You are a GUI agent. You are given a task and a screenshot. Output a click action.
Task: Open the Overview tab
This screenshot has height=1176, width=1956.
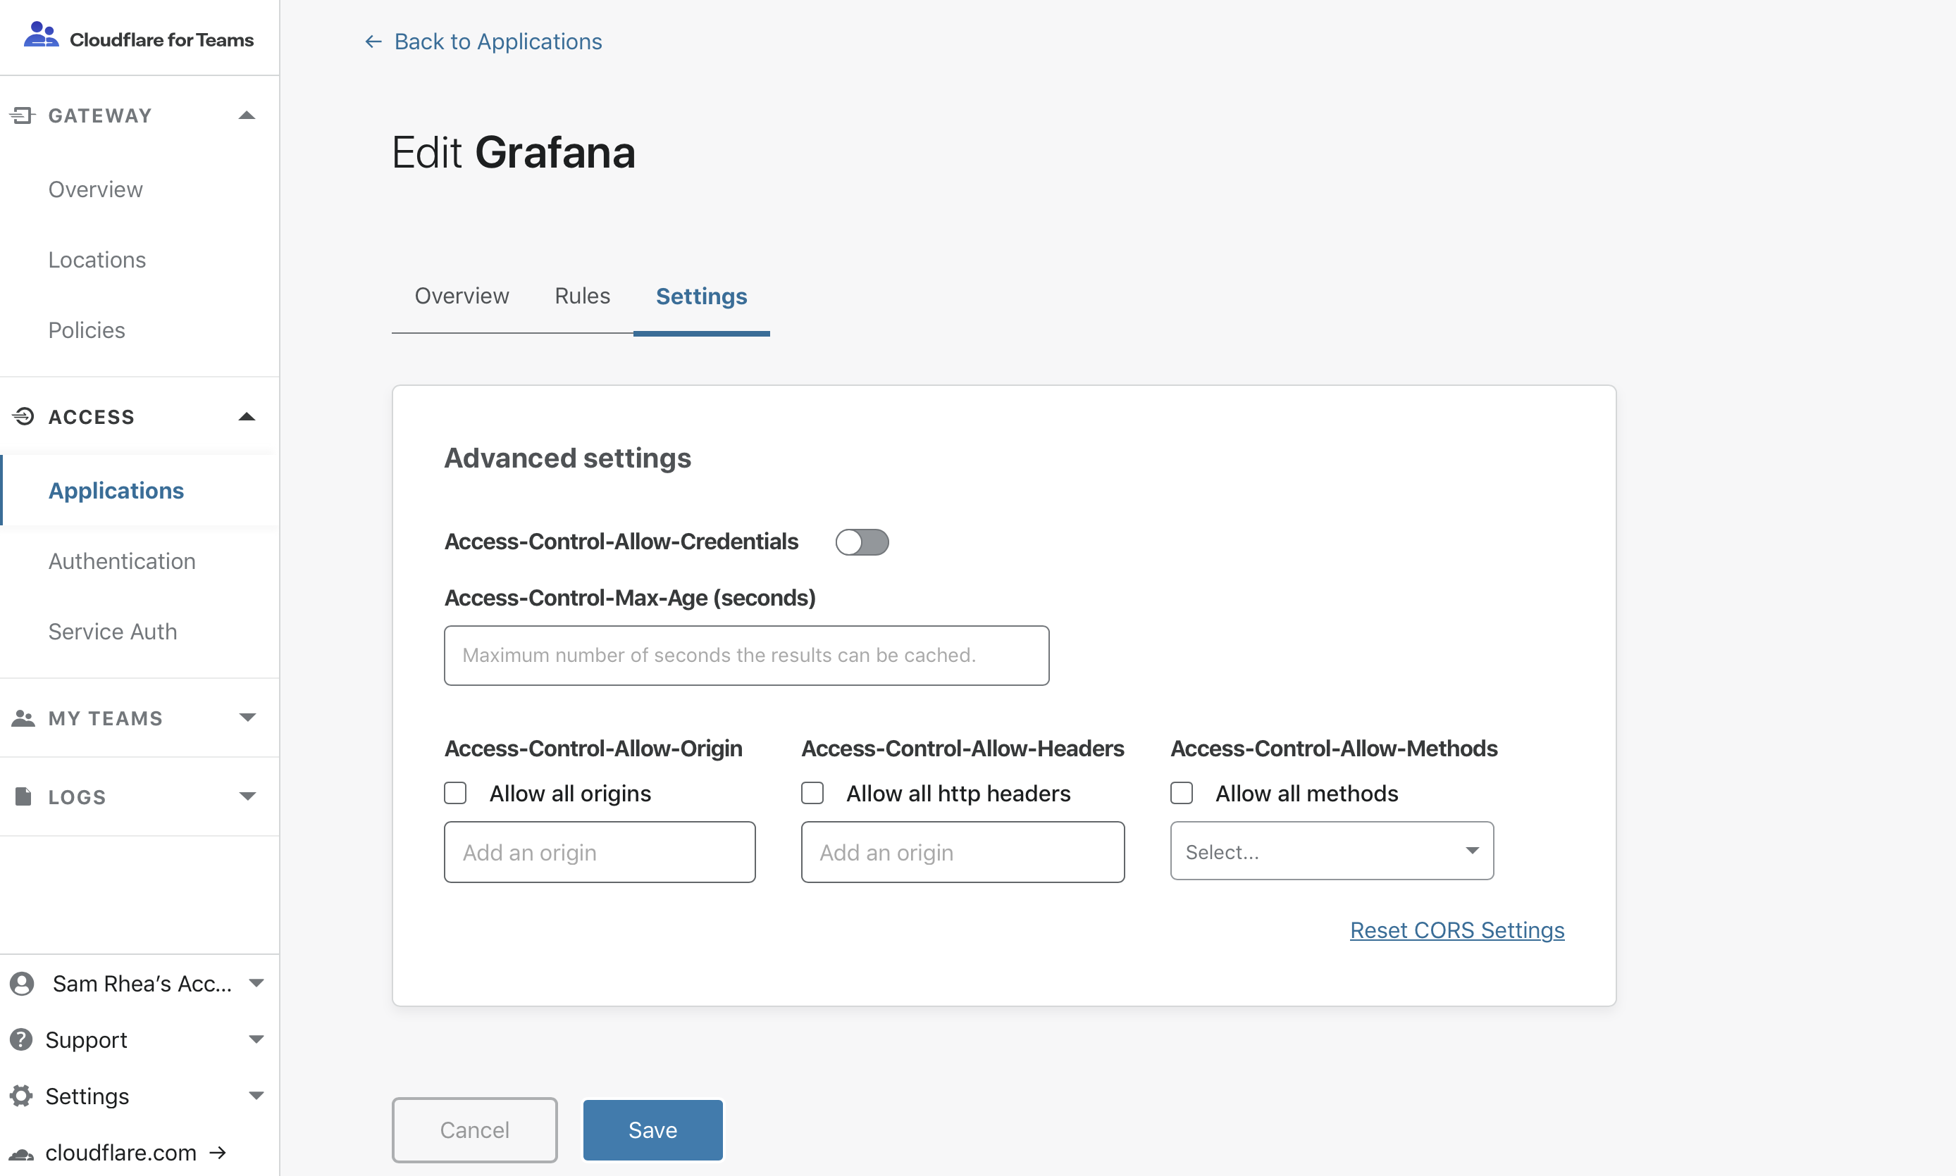coord(462,296)
